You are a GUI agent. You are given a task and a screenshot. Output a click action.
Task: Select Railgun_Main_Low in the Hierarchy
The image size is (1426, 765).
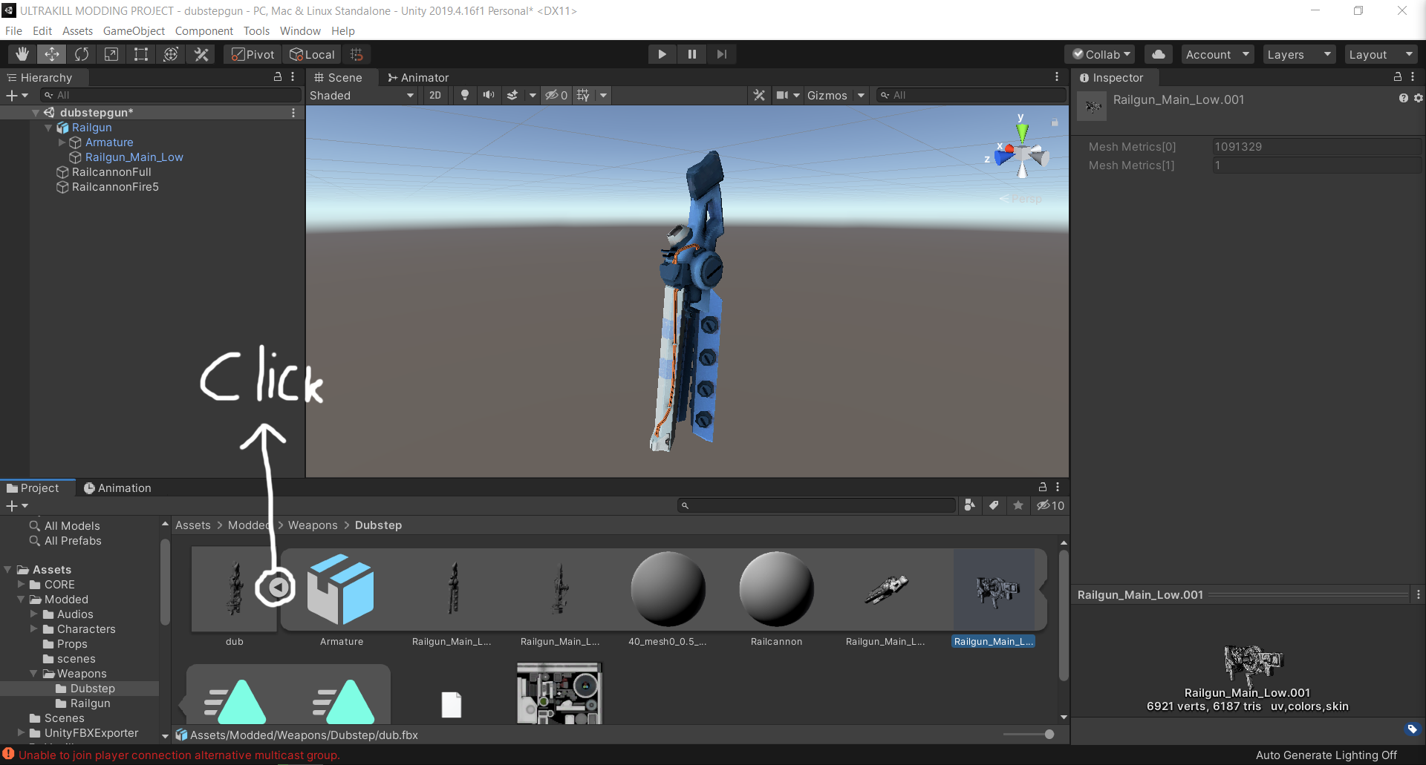(134, 157)
